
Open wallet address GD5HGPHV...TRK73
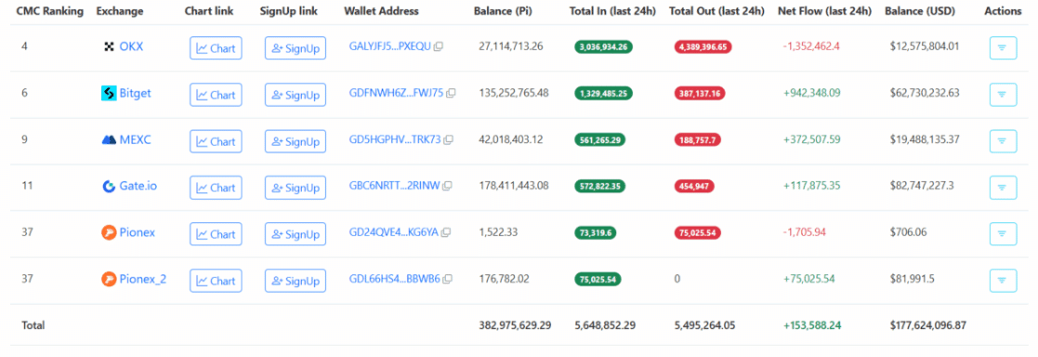click(395, 139)
